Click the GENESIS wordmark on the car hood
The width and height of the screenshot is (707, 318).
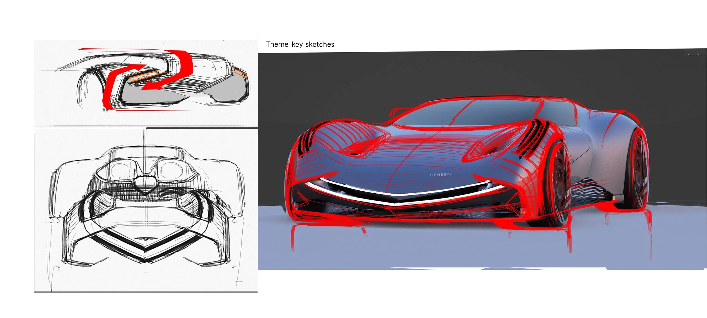[440, 175]
